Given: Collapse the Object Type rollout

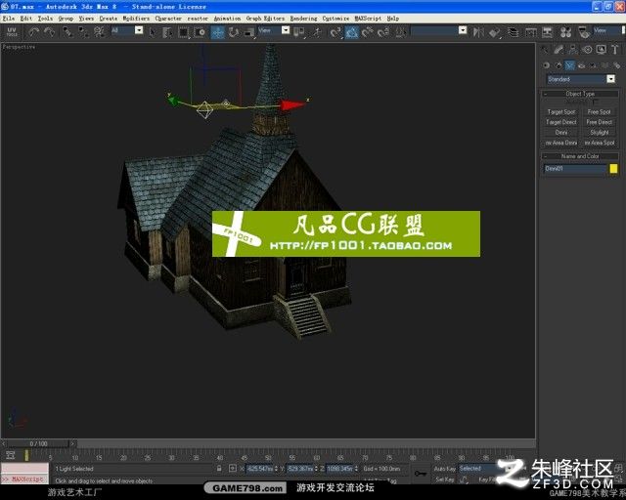Looking at the screenshot, I should pyautogui.click(x=580, y=94).
